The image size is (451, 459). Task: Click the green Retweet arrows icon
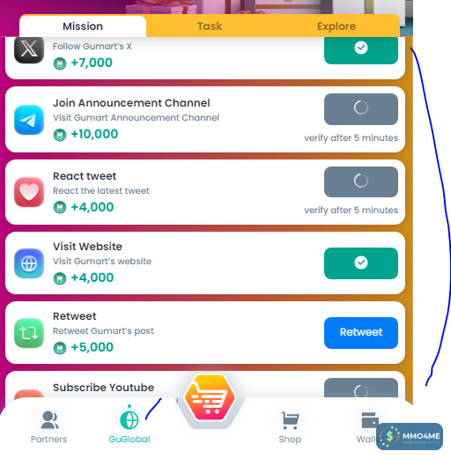click(29, 333)
